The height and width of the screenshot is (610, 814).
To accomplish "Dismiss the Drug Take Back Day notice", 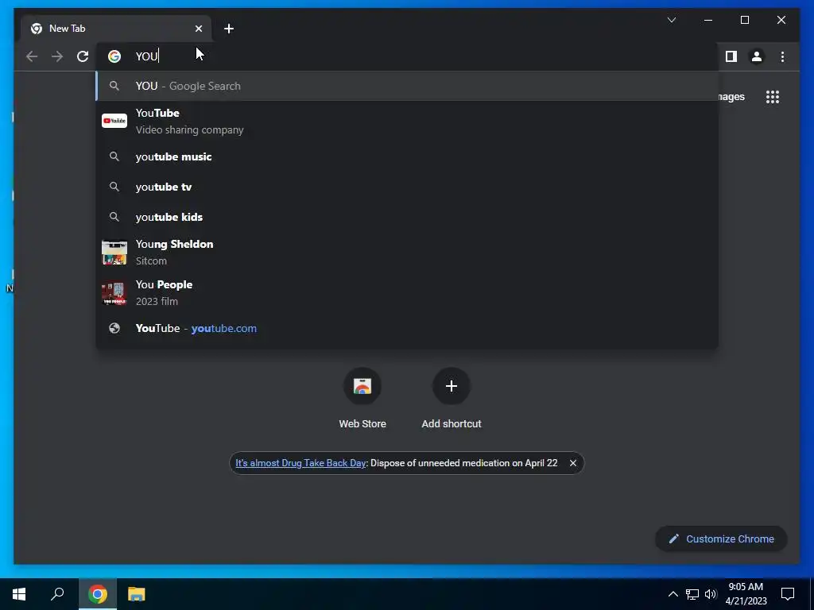I will coord(572,463).
